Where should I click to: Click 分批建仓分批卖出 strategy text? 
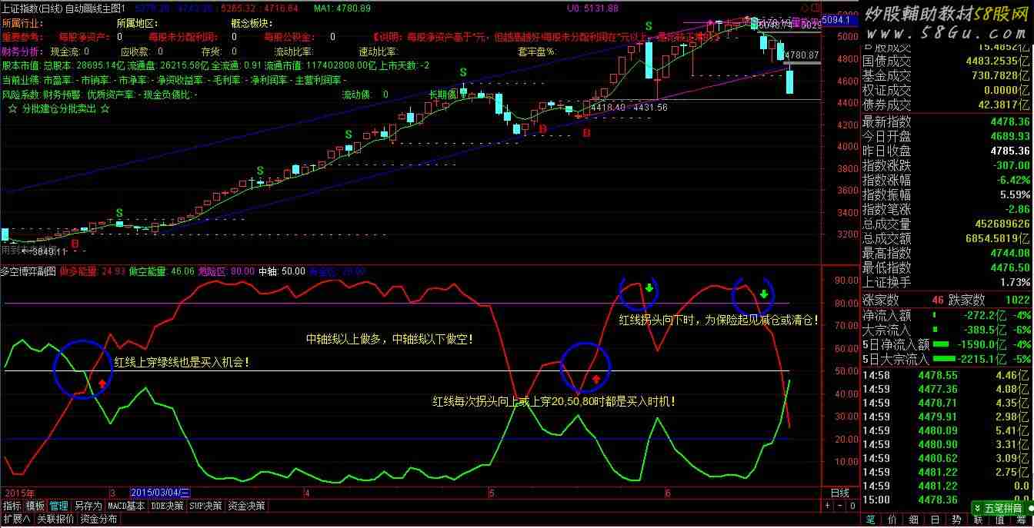click(59, 109)
